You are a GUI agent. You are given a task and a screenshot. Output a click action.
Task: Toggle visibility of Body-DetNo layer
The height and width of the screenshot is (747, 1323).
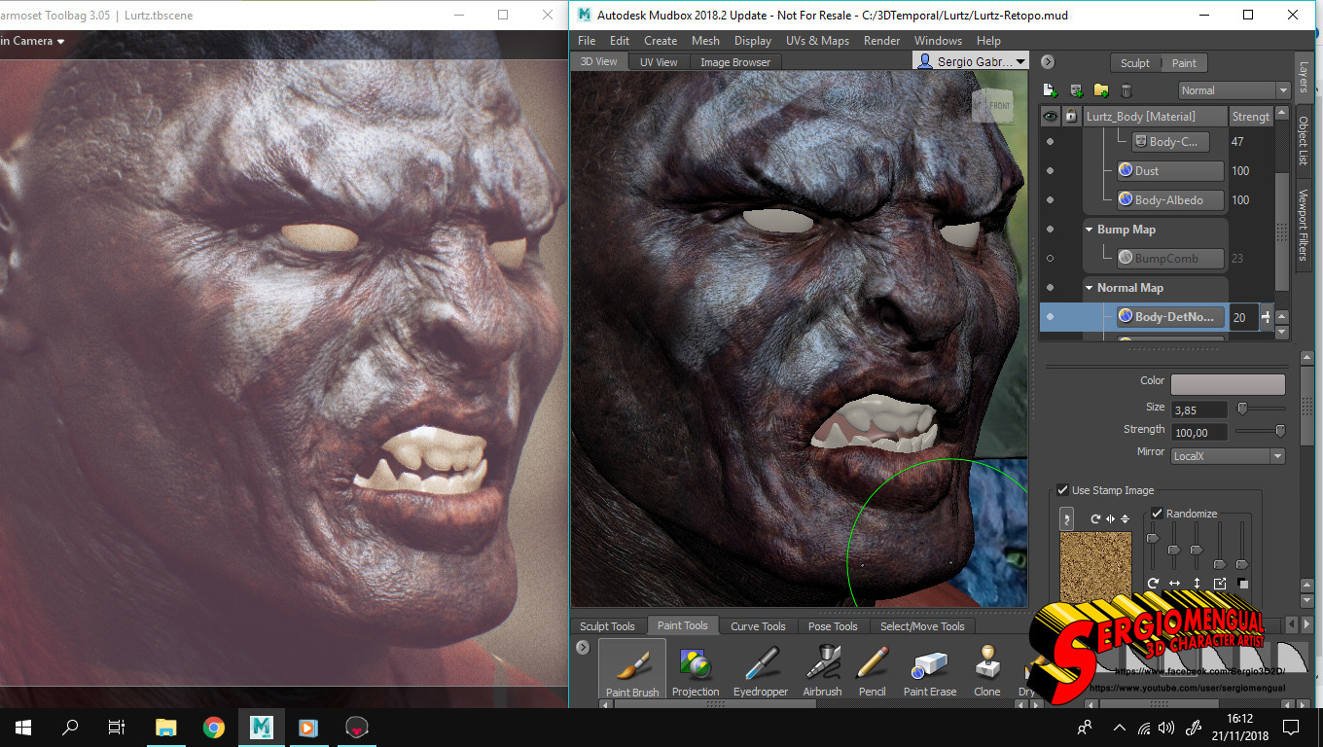[x=1050, y=317]
